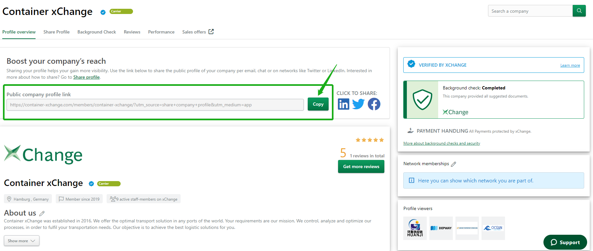Copy the public company profile link
The height and width of the screenshot is (251, 593).
[318, 104]
